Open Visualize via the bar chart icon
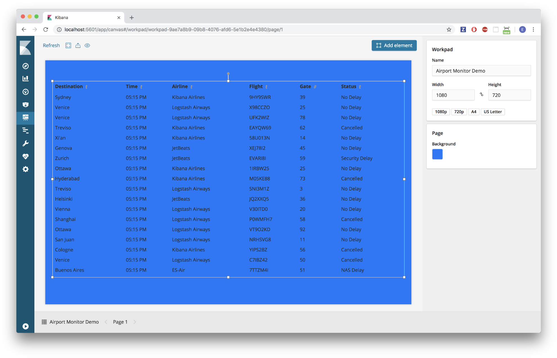This screenshot has height=358, width=557. click(x=26, y=78)
